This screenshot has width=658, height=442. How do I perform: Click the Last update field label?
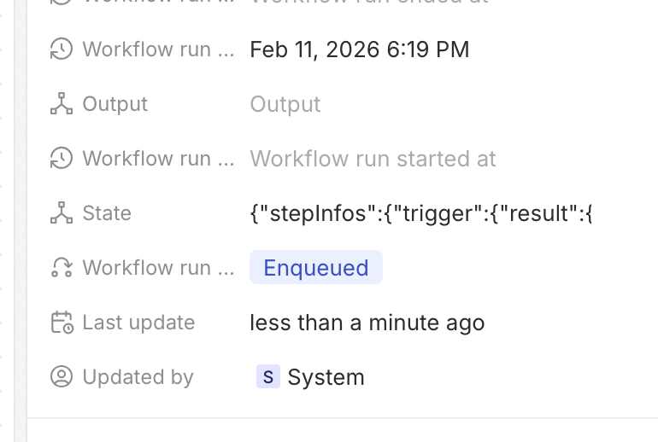point(138,323)
